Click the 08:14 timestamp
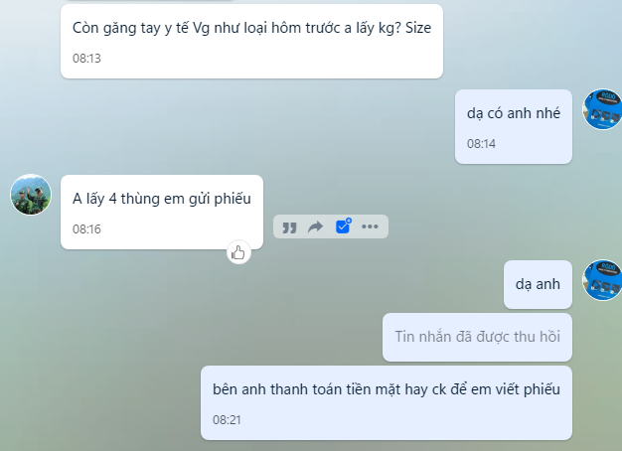This screenshot has width=622, height=451. click(x=481, y=144)
